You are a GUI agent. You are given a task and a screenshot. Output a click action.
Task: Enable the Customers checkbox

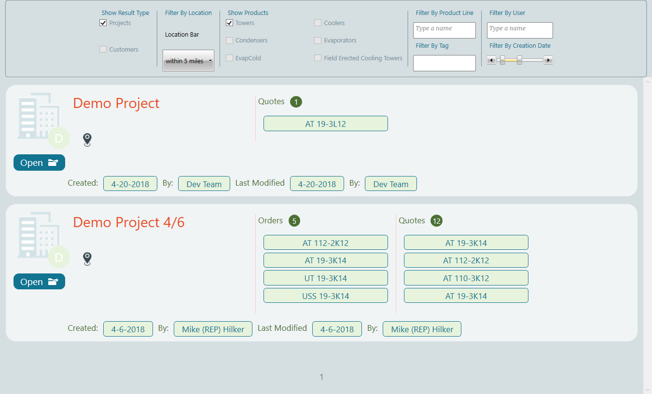tap(103, 49)
